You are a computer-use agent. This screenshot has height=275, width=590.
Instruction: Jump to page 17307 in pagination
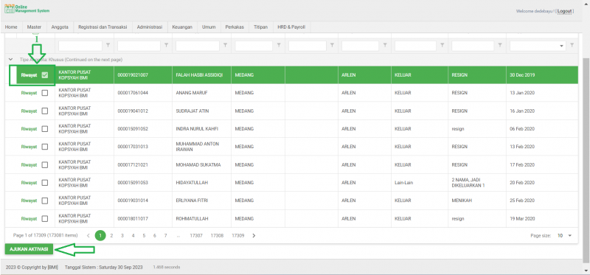[x=196, y=235]
